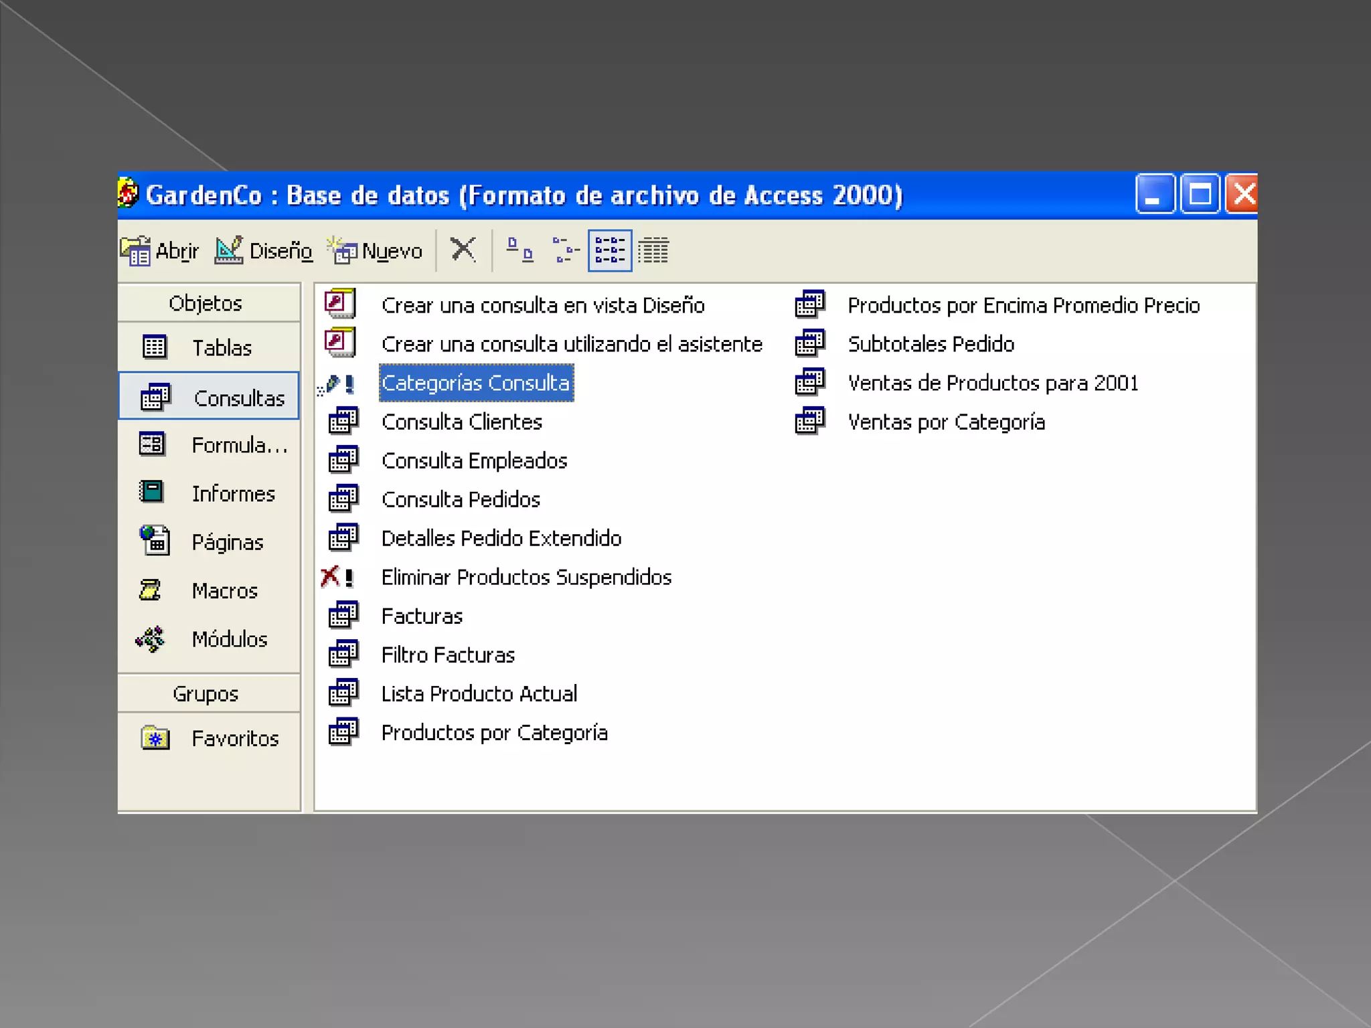Select the 'Consulta Pedidos' query

coord(461,499)
